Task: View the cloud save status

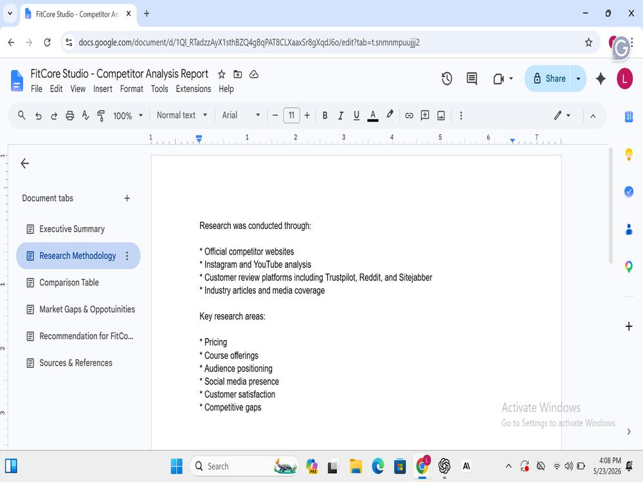Action: click(254, 74)
